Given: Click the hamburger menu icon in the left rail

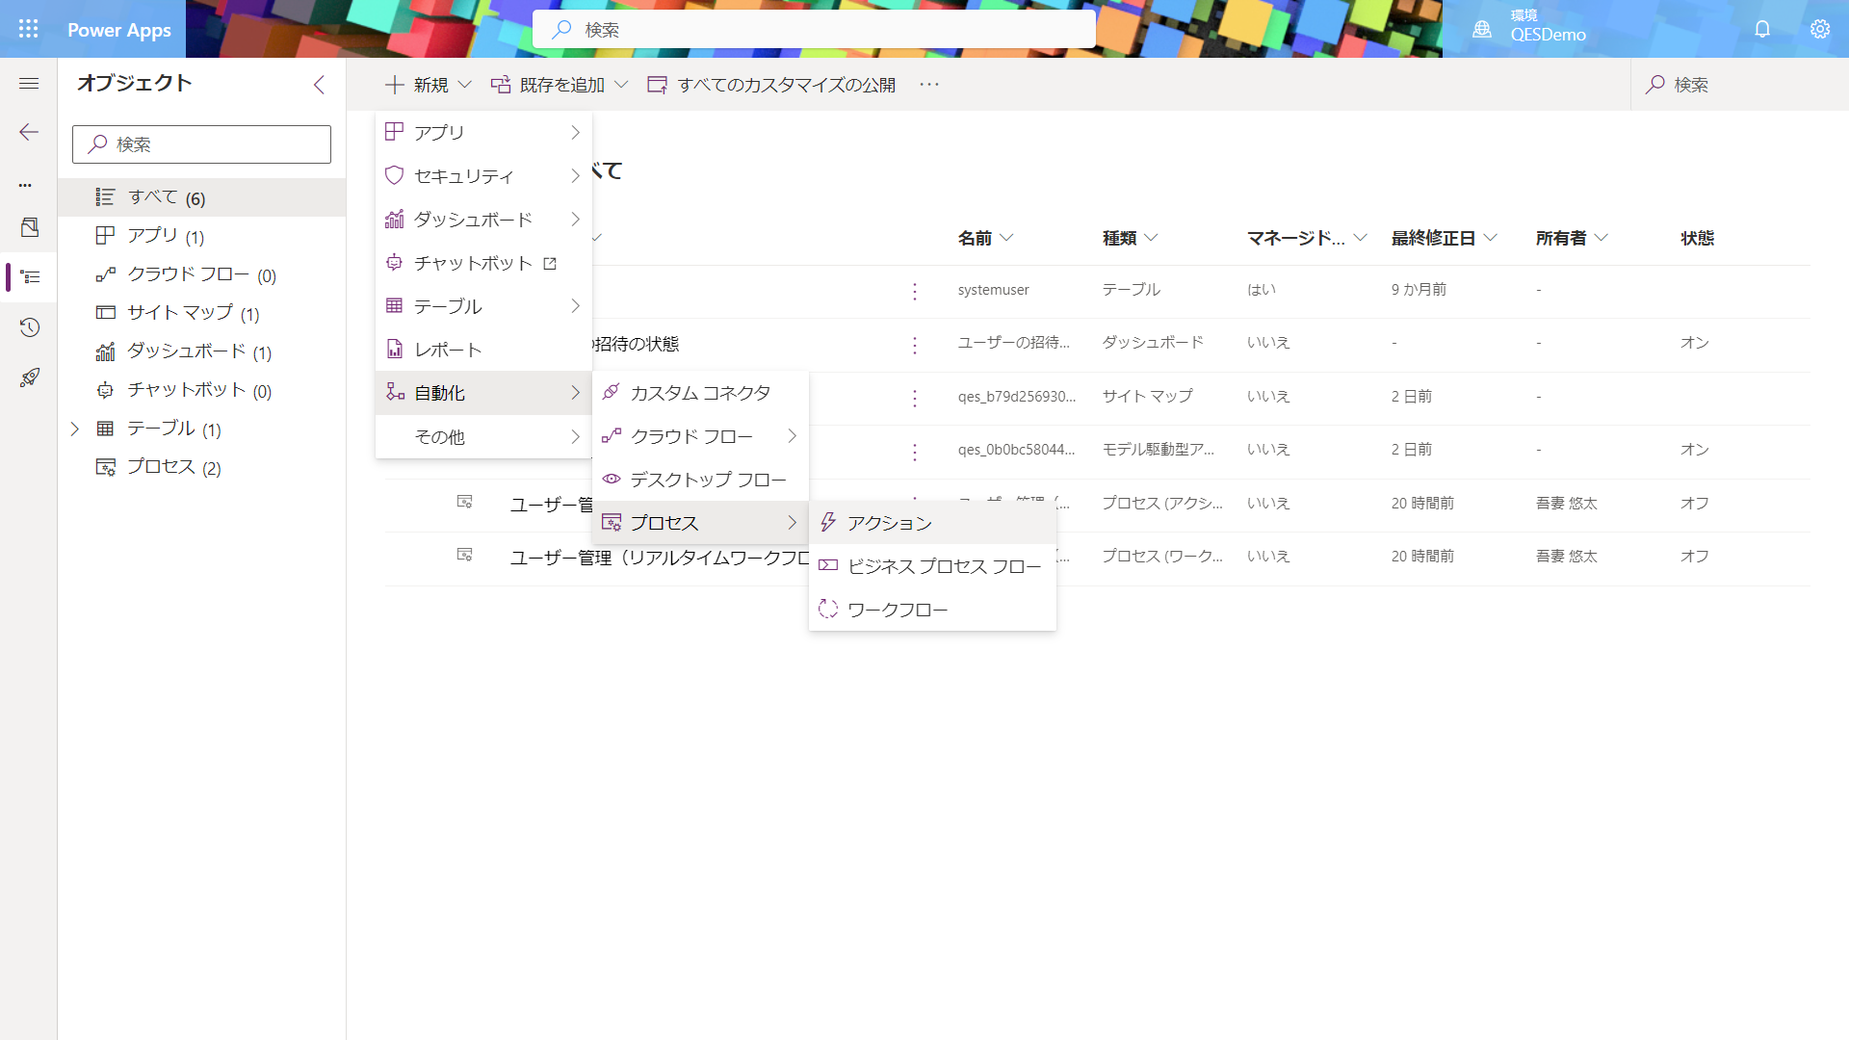Looking at the screenshot, I should click(x=28, y=84).
